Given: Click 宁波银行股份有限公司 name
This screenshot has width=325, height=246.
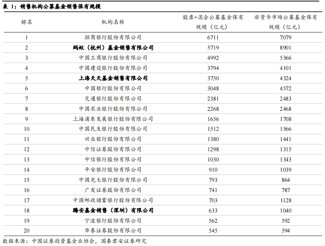Looking at the screenshot, I should (113, 220).
